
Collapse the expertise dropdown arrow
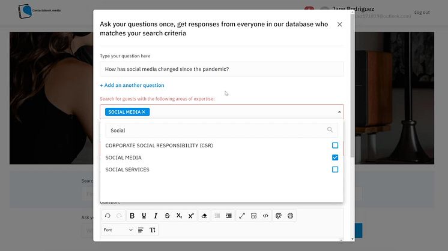pos(339,112)
